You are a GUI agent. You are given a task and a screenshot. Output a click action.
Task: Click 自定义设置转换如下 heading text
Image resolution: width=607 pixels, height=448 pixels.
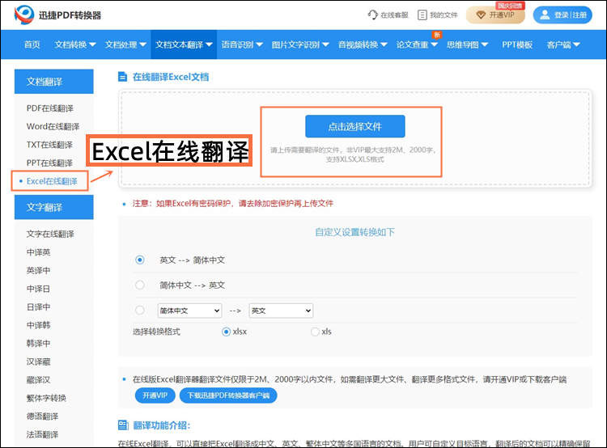pos(355,232)
